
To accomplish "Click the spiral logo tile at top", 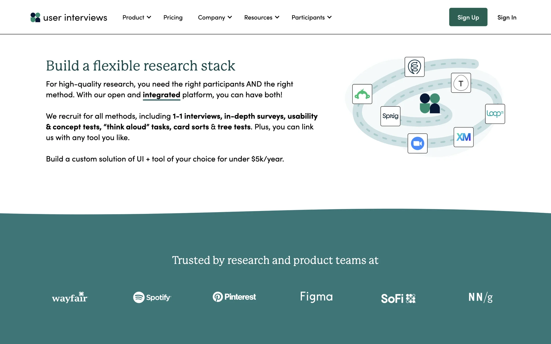I will point(414,67).
